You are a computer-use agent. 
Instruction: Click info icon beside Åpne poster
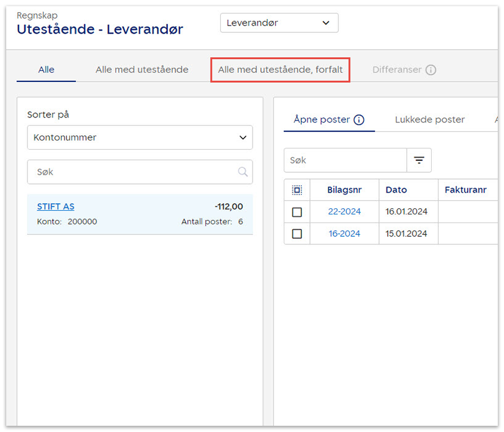(x=359, y=120)
